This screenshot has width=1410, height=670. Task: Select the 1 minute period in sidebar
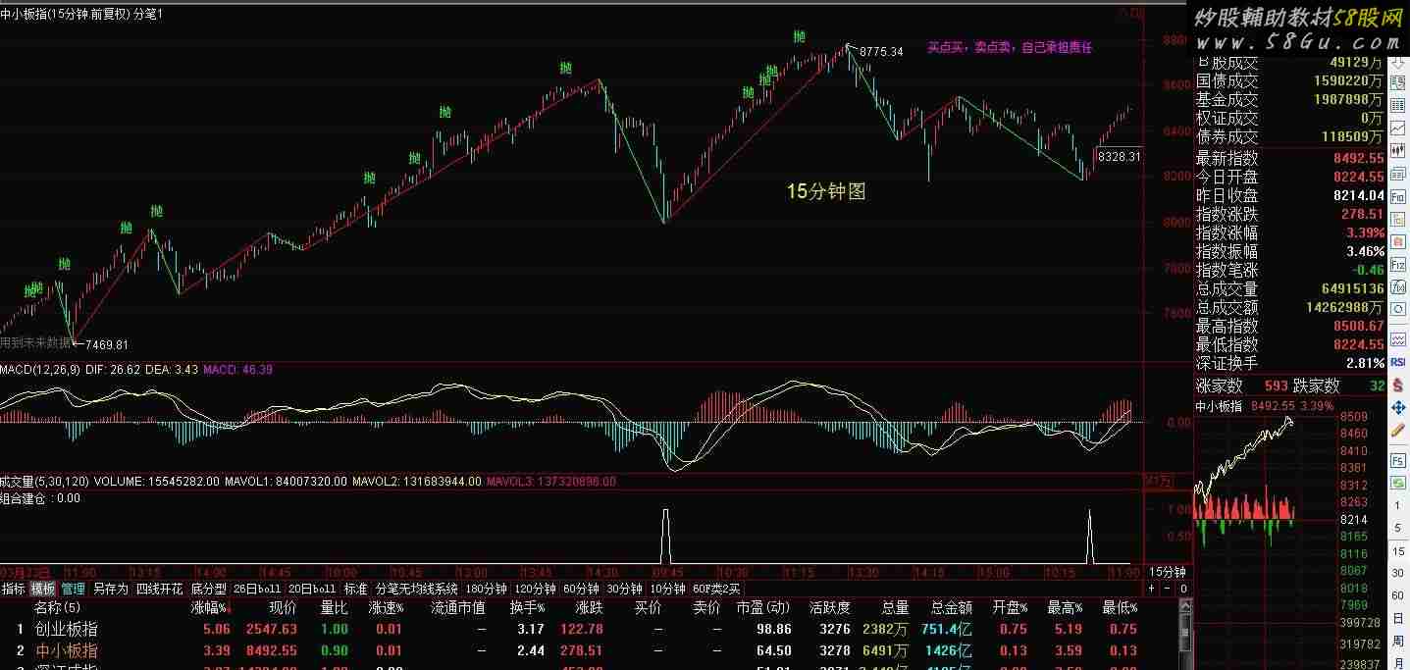(x=1398, y=505)
